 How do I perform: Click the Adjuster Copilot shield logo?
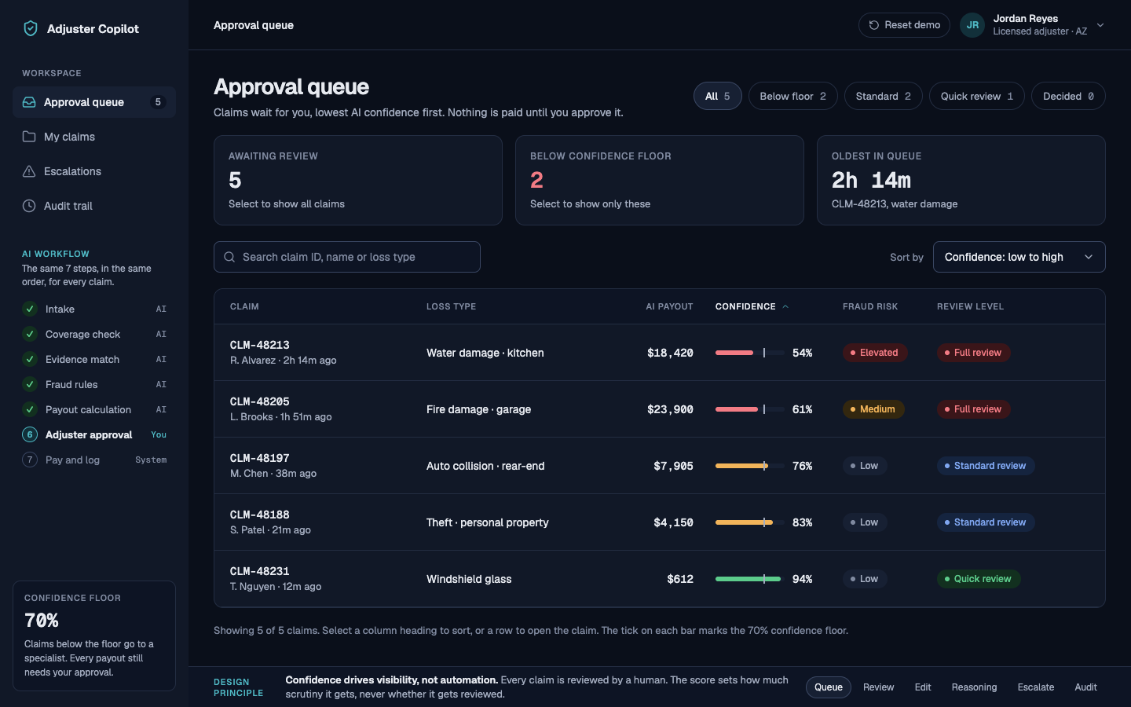(x=31, y=28)
